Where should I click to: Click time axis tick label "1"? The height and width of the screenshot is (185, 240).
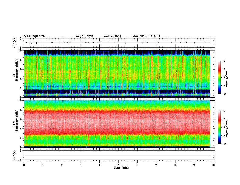point(43,165)
